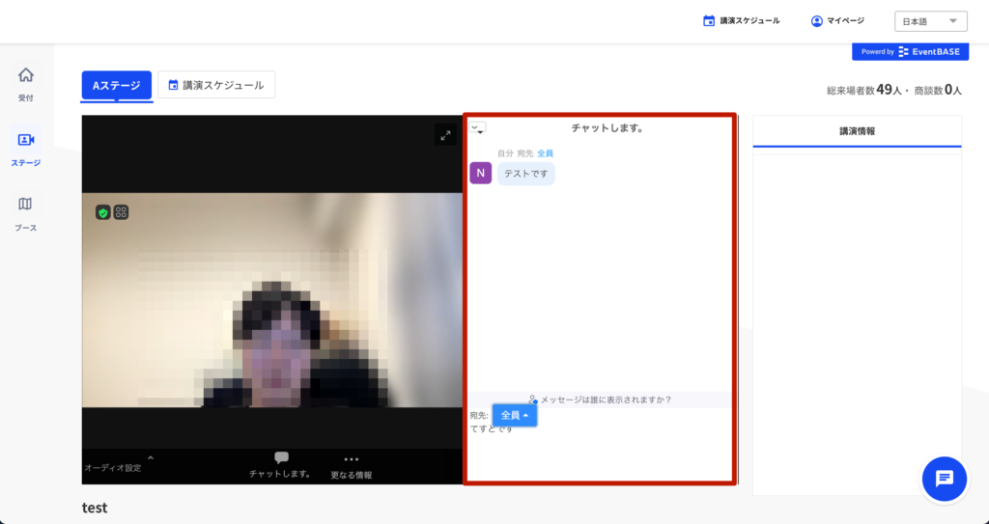
Task: Click the video stream area
Action: (x=271, y=300)
